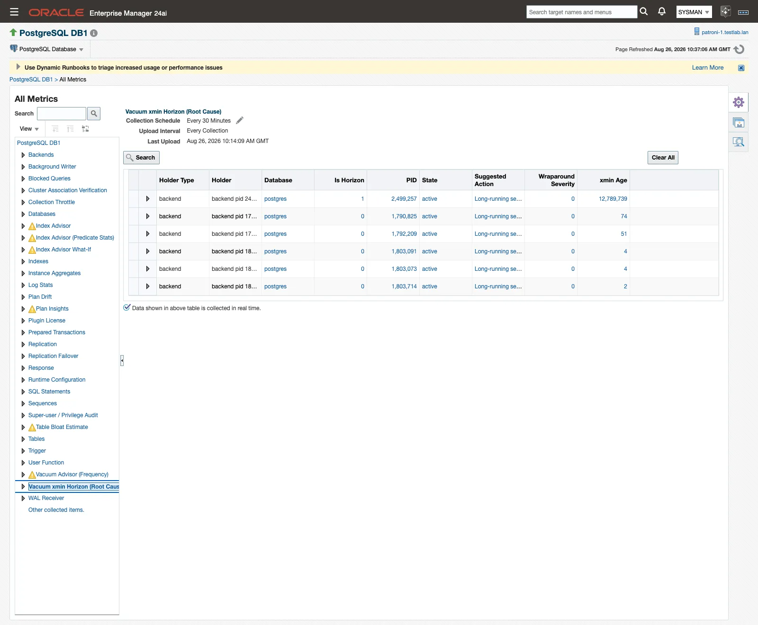
Task: Expand the WAL Receiver tree node
Action: click(x=23, y=498)
